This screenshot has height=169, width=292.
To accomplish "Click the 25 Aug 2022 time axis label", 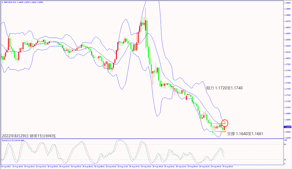I will coord(6,167).
